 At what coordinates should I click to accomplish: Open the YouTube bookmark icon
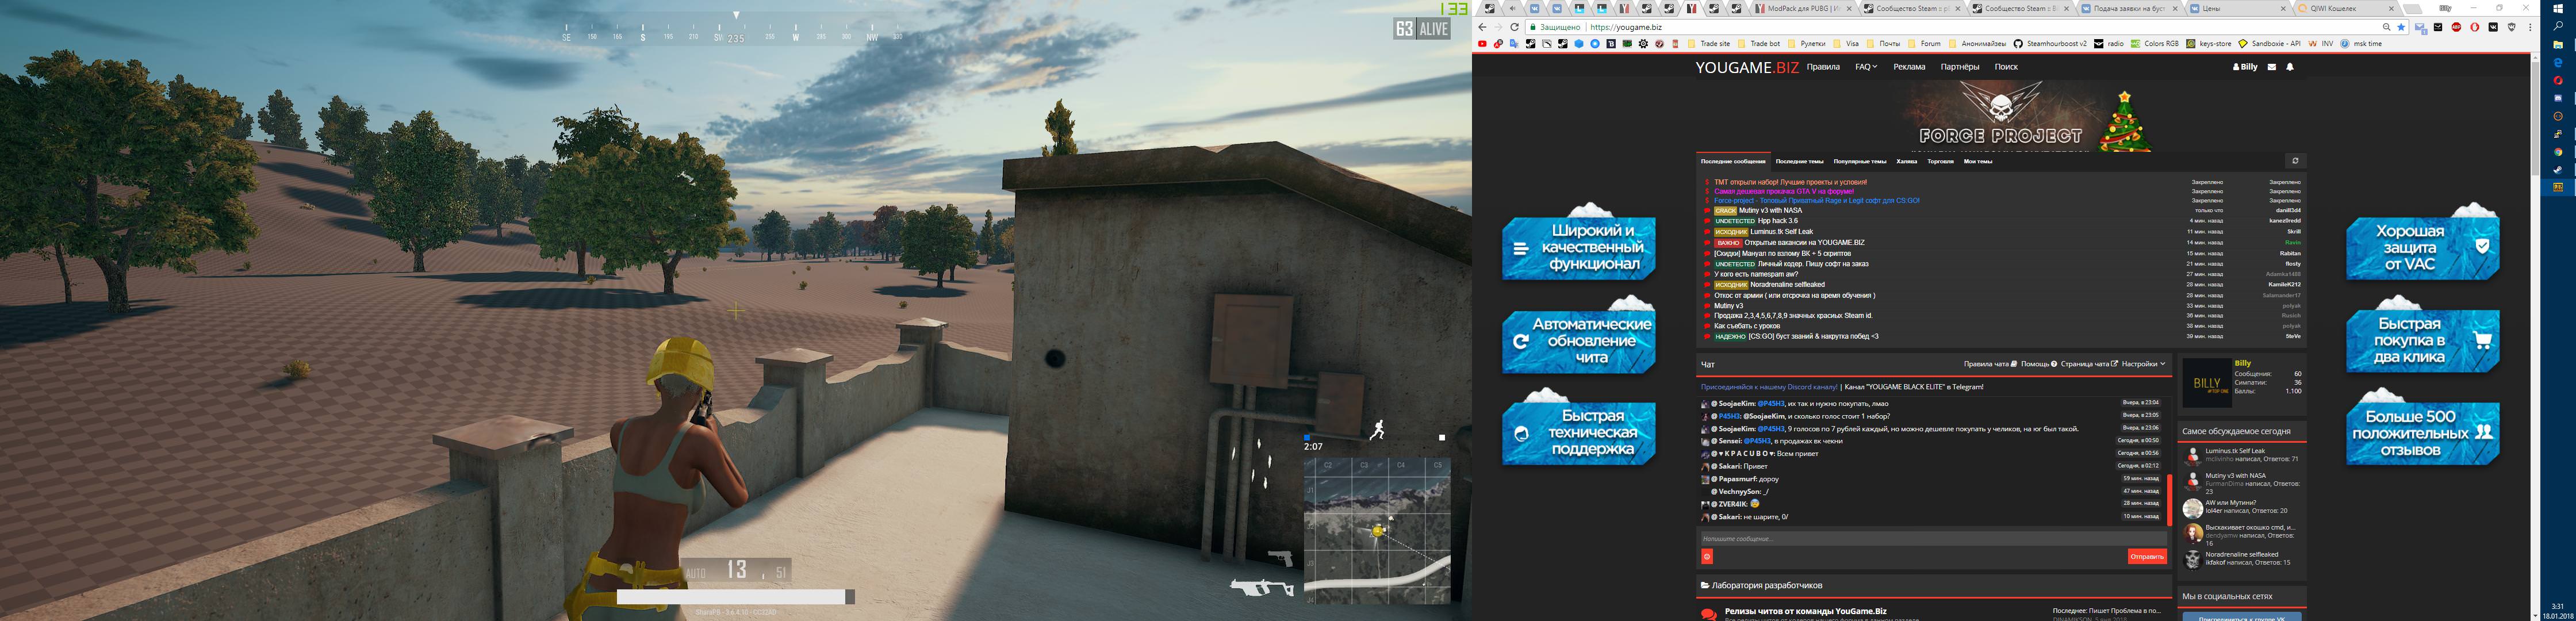tap(1482, 44)
